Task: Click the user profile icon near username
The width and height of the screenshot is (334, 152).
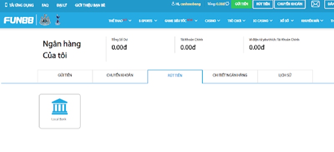Action: coord(173,4)
